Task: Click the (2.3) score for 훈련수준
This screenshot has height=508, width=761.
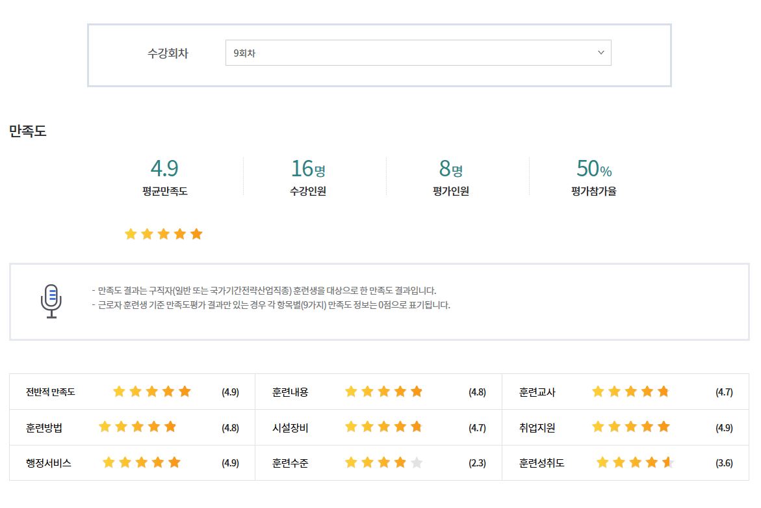Action: tap(477, 464)
